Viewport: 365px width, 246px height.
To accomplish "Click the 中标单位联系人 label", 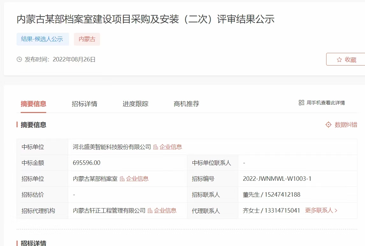I will [x=211, y=163].
